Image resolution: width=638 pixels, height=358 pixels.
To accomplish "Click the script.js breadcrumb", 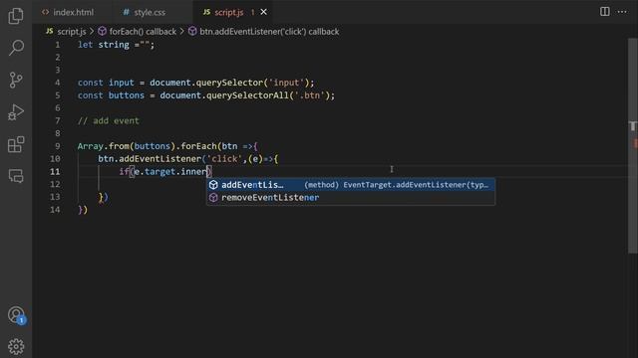I will (x=71, y=32).
